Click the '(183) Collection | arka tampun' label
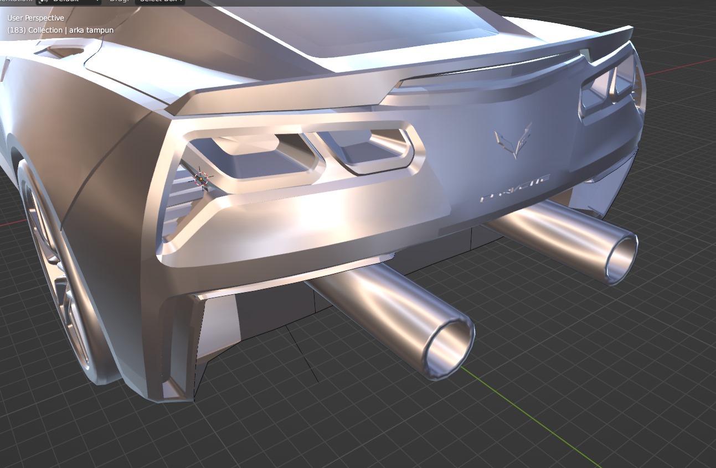The width and height of the screenshot is (716, 468). [60, 30]
